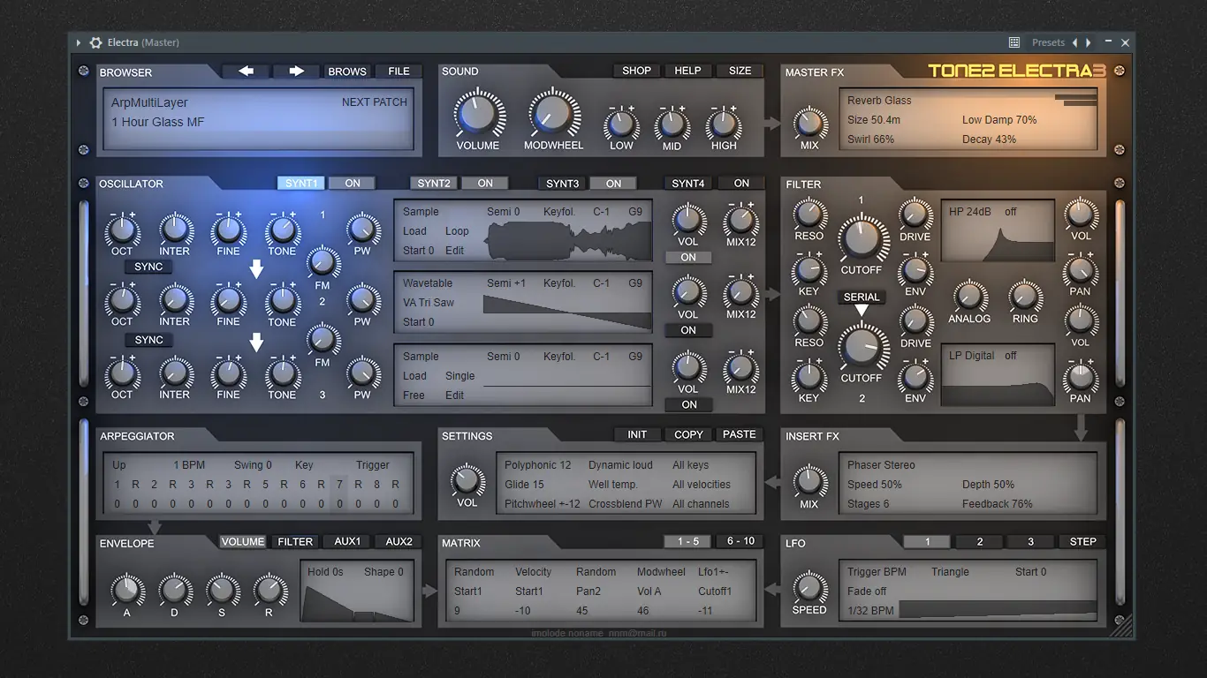1207x678 pixels.
Task: Click the envelope S (sustain) knob
Action: coord(222,590)
